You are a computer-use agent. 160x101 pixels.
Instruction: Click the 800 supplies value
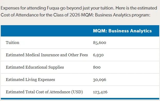[97, 67]
